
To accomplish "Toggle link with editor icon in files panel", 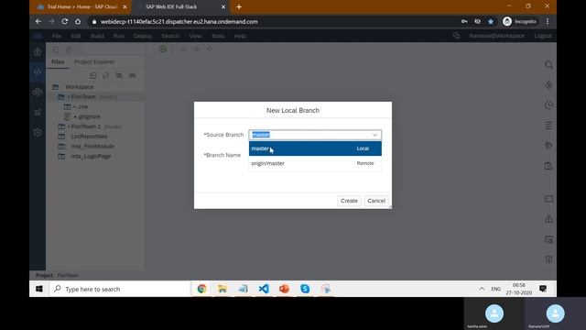I will click(132, 75).
